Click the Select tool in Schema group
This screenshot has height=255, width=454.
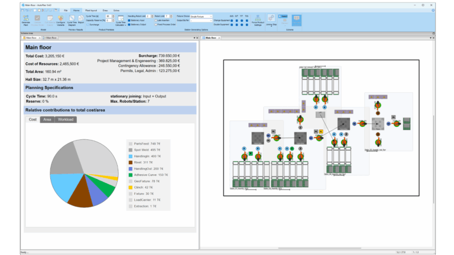(283, 17)
